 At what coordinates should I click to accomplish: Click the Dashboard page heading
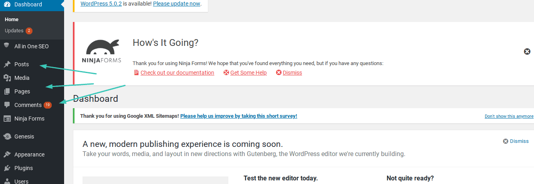96,99
